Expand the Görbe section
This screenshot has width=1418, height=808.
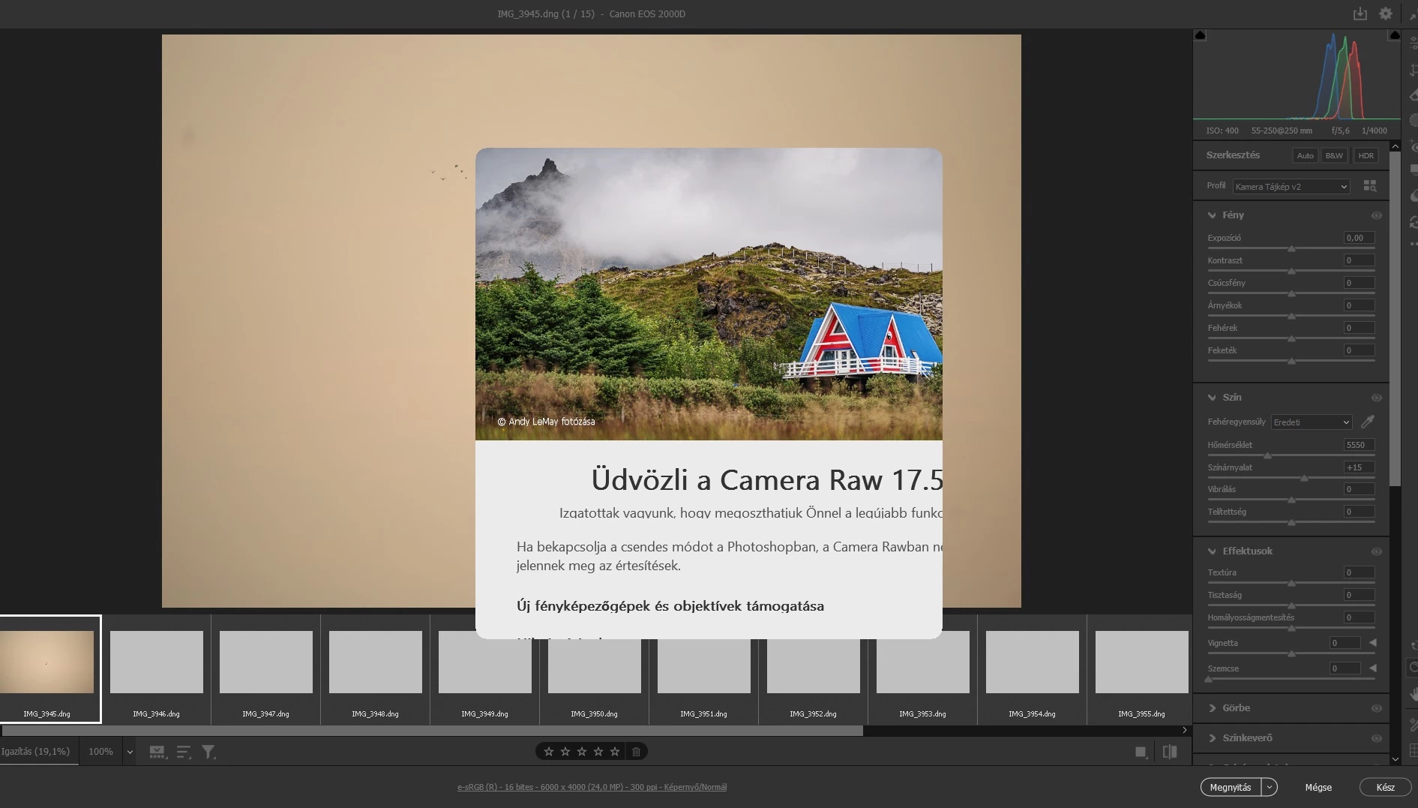(1212, 708)
